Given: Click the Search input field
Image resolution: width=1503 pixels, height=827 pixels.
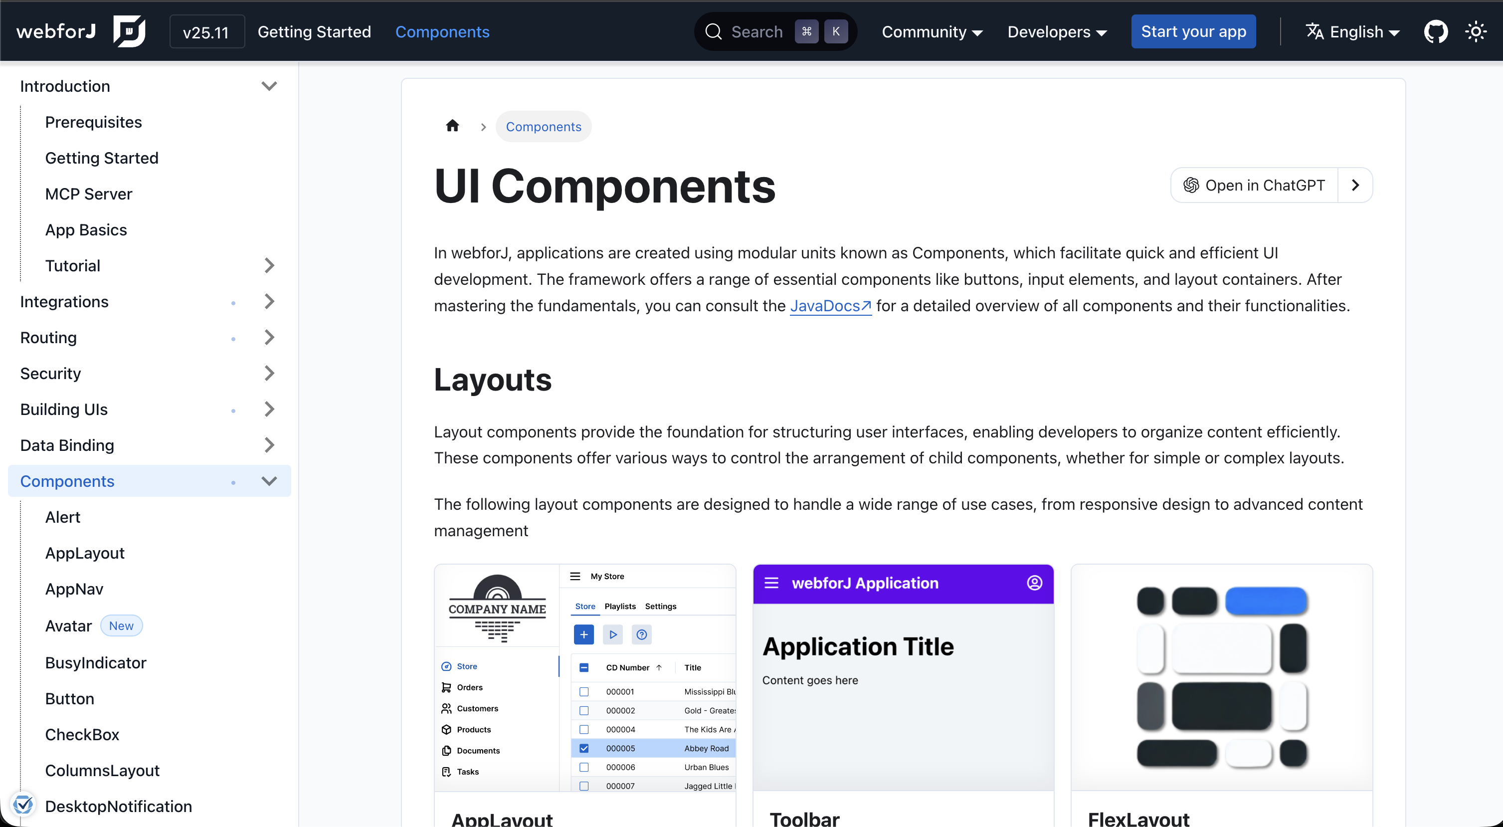Looking at the screenshot, I should click(x=757, y=31).
